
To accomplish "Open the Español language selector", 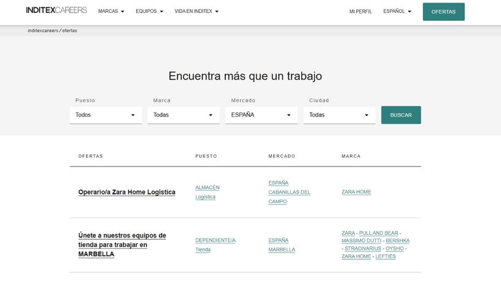I will click(x=397, y=12).
